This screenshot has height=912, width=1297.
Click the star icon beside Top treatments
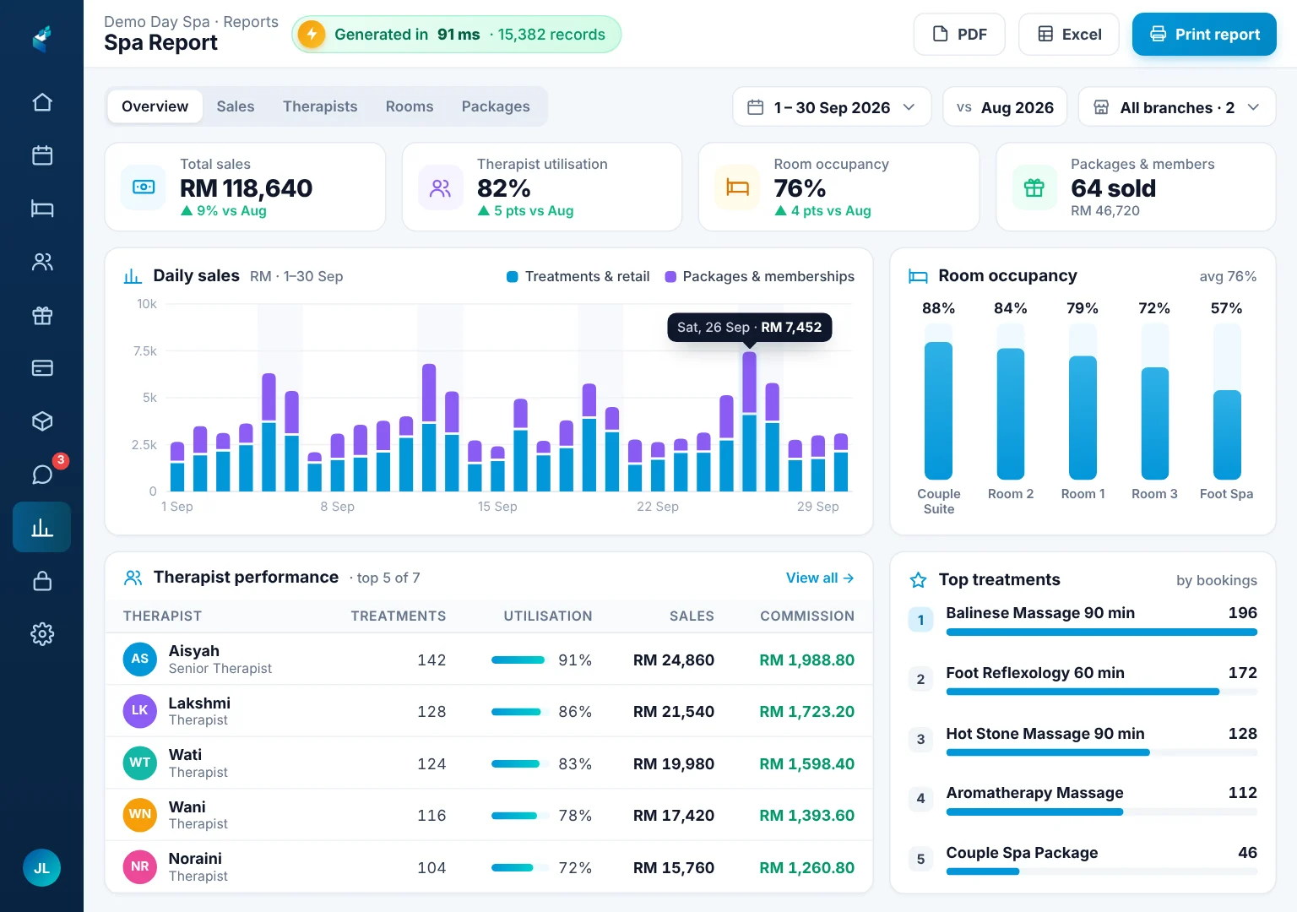point(918,580)
